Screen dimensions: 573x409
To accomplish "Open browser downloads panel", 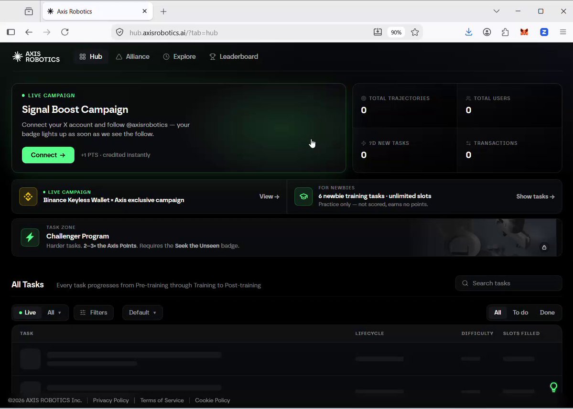I will tap(468, 32).
